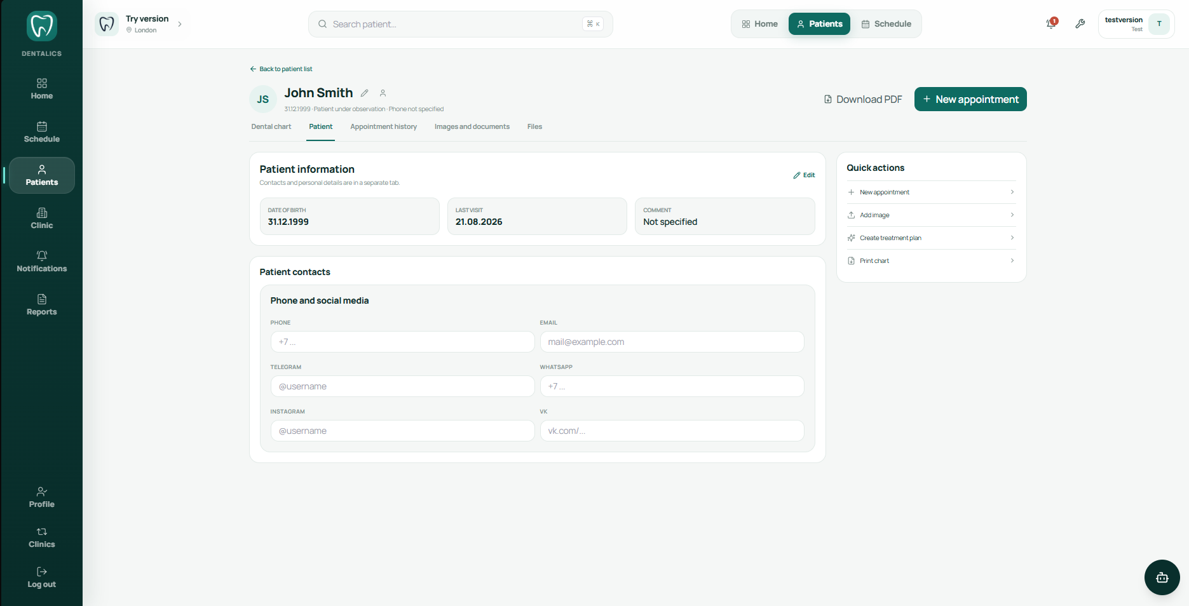Select the Patient tab
1189x606 pixels.
321,126
